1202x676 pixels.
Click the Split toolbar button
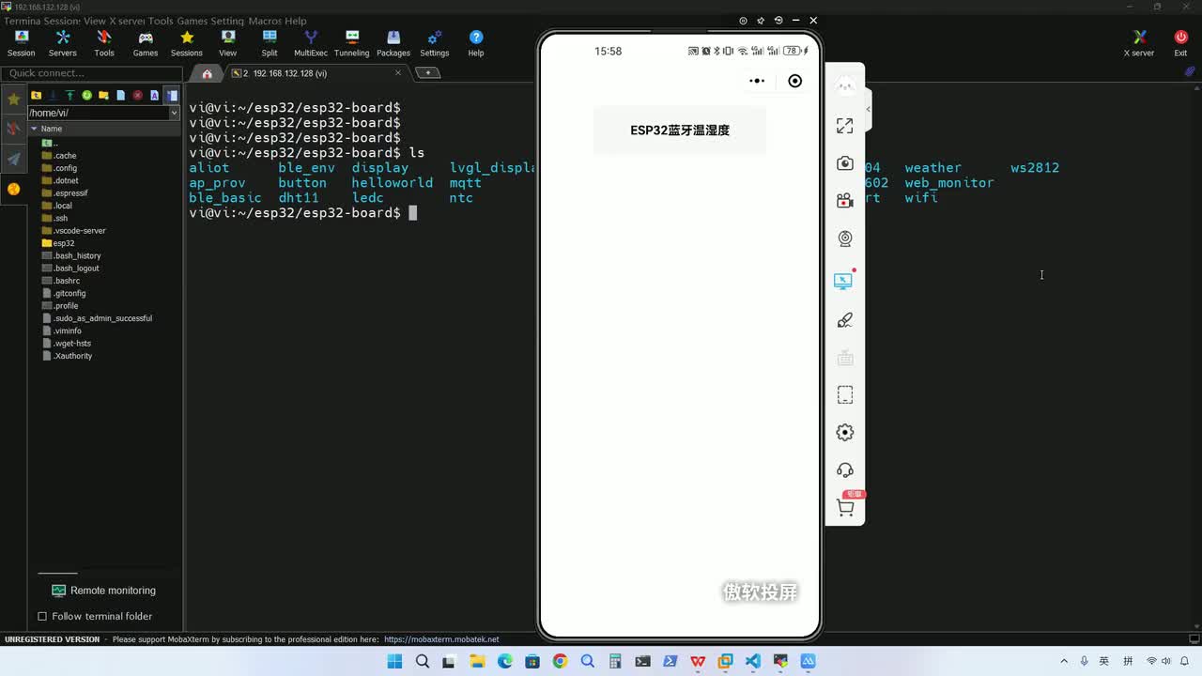point(270,43)
